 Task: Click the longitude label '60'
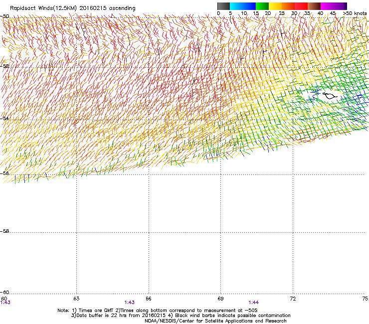point(4,299)
